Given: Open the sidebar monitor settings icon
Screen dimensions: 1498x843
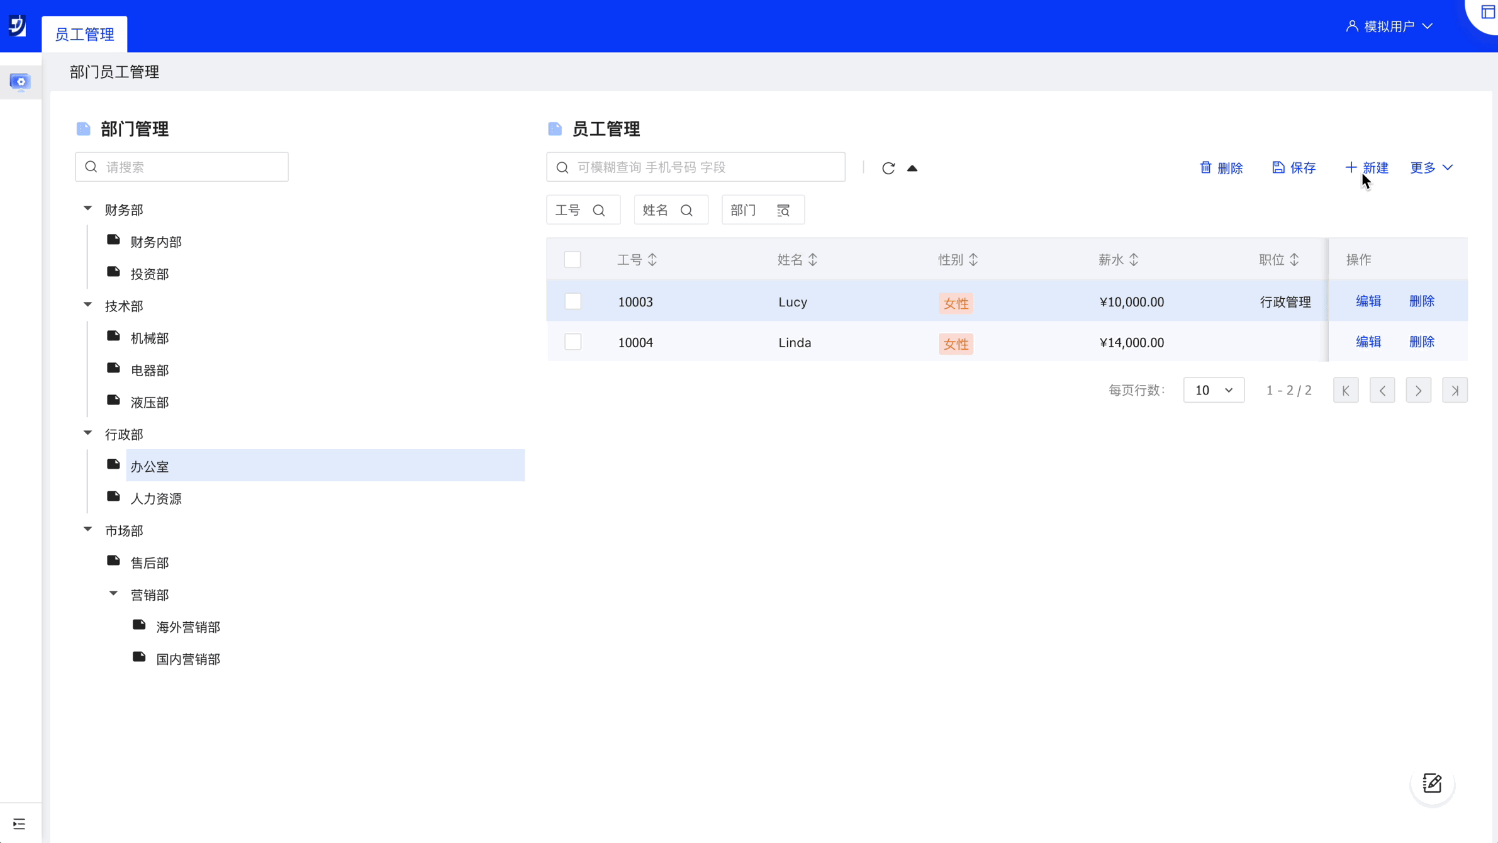Looking at the screenshot, I should point(20,82).
